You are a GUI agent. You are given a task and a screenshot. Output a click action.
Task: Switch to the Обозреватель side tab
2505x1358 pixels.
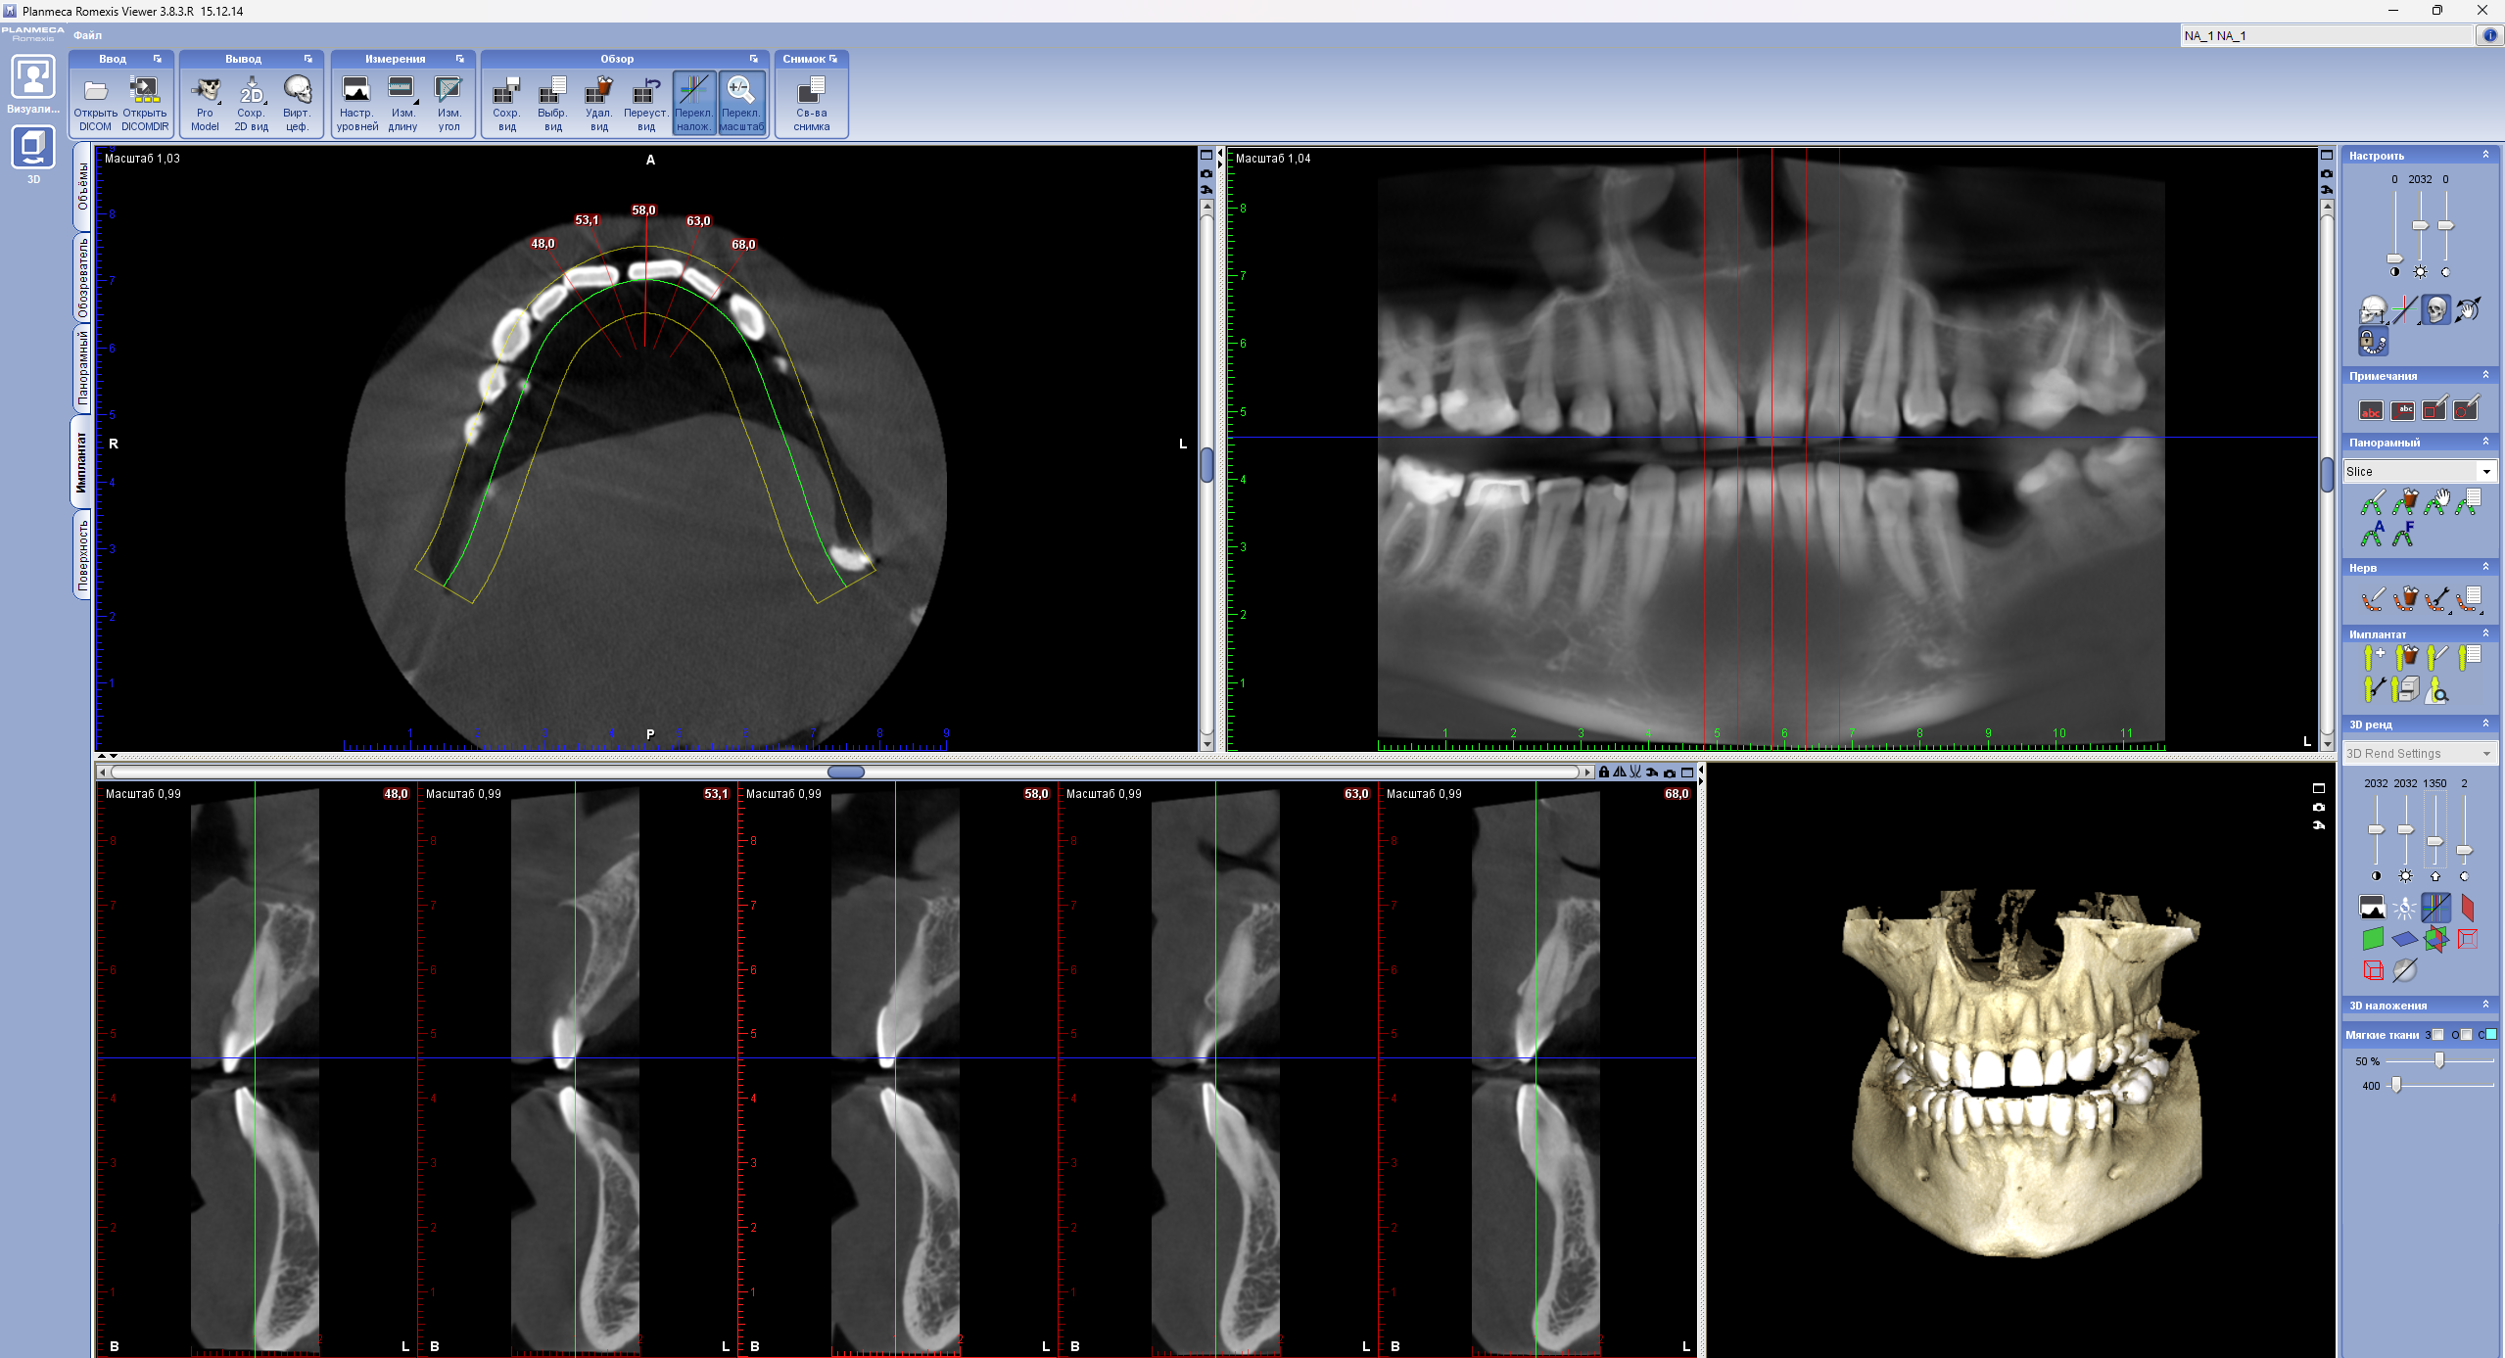click(82, 278)
